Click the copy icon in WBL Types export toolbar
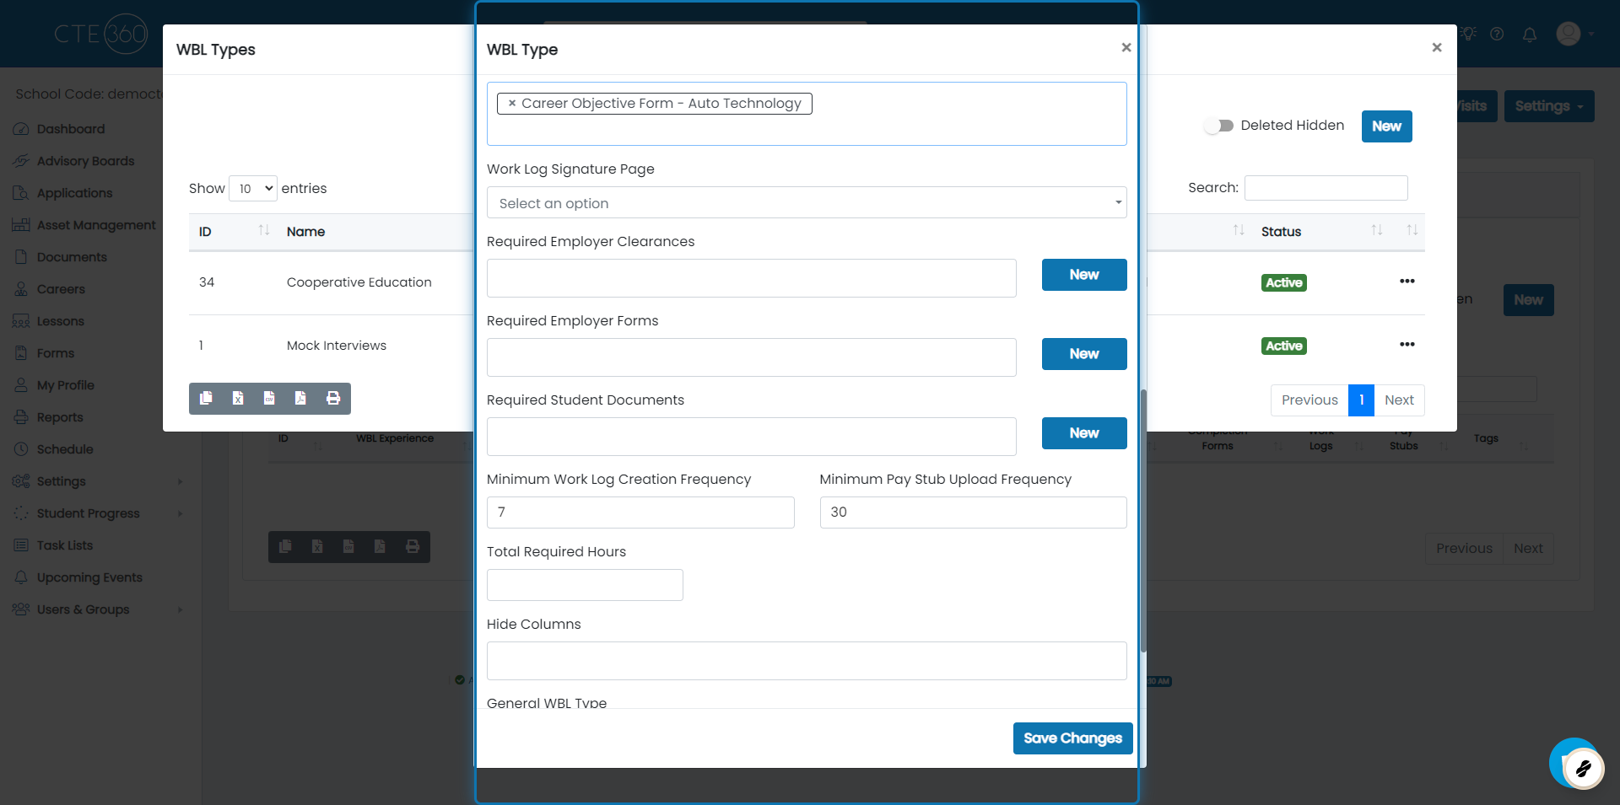Screen dimensions: 1620x805 [206, 399]
